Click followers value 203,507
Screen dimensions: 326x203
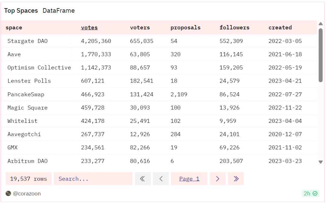point(231,161)
